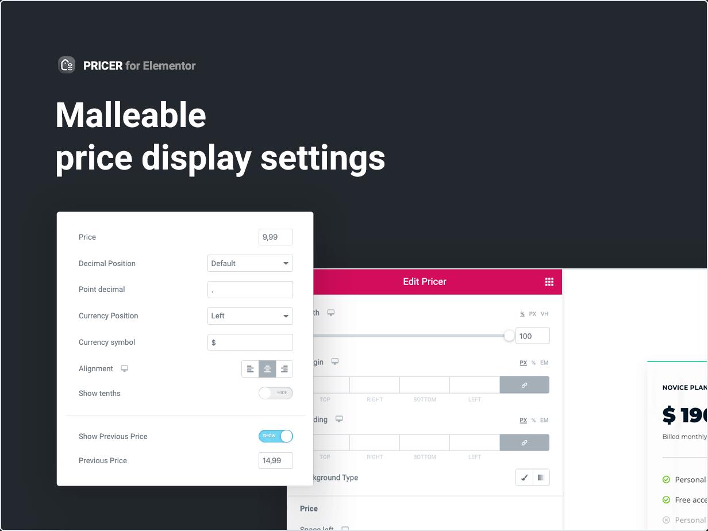Select PX unit for Width
The width and height of the screenshot is (708, 531).
pyautogui.click(x=533, y=314)
